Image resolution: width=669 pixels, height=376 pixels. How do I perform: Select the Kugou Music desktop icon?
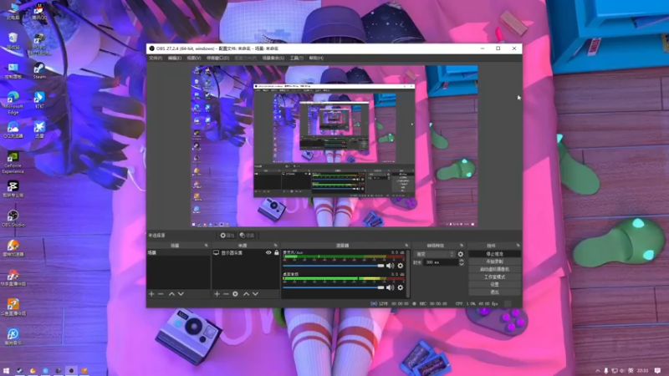pos(13,337)
